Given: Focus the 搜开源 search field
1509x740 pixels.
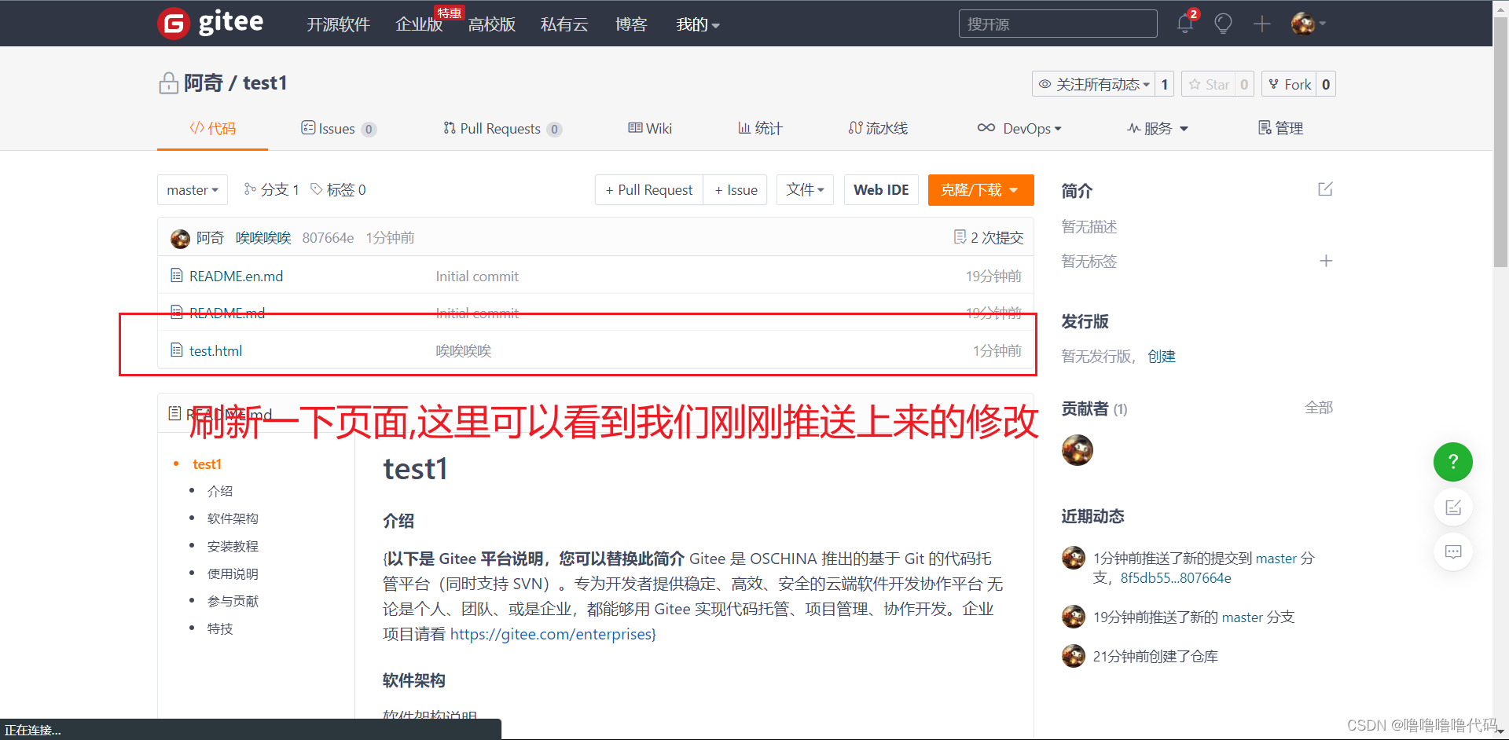Looking at the screenshot, I should coord(1058,24).
